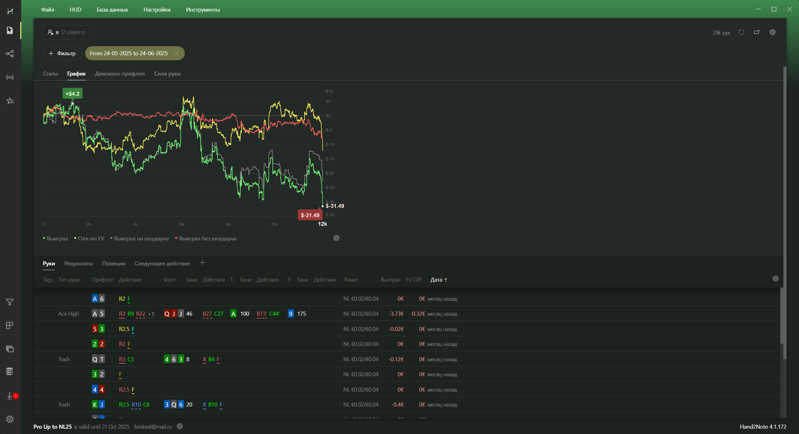This screenshot has height=434, width=799.
Task: Open the stacked windows icon in sidebar
Action: (10, 349)
